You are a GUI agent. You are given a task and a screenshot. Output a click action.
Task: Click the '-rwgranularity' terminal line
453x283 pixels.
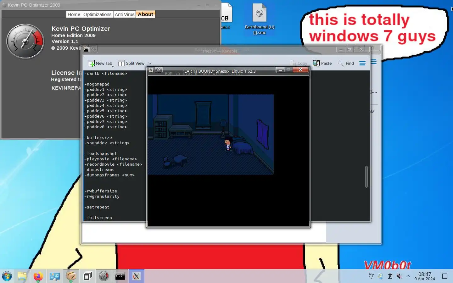click(102, 196)
